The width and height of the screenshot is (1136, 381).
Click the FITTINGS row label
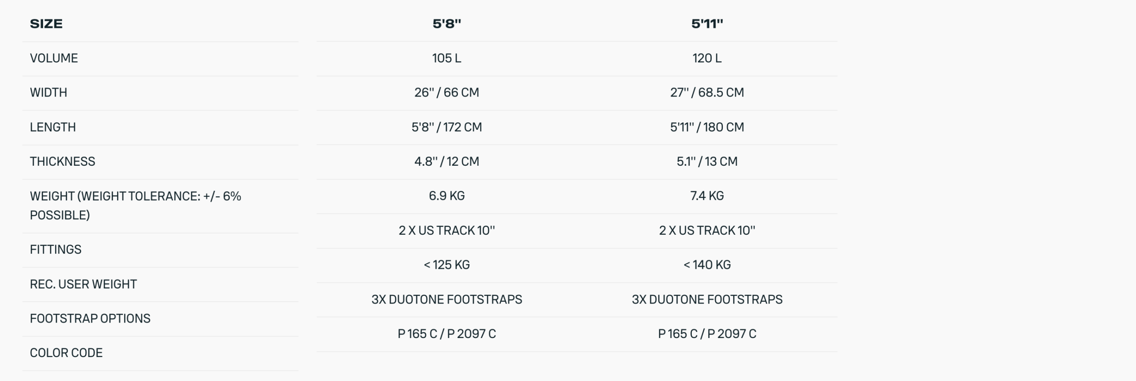coord(55,249)
